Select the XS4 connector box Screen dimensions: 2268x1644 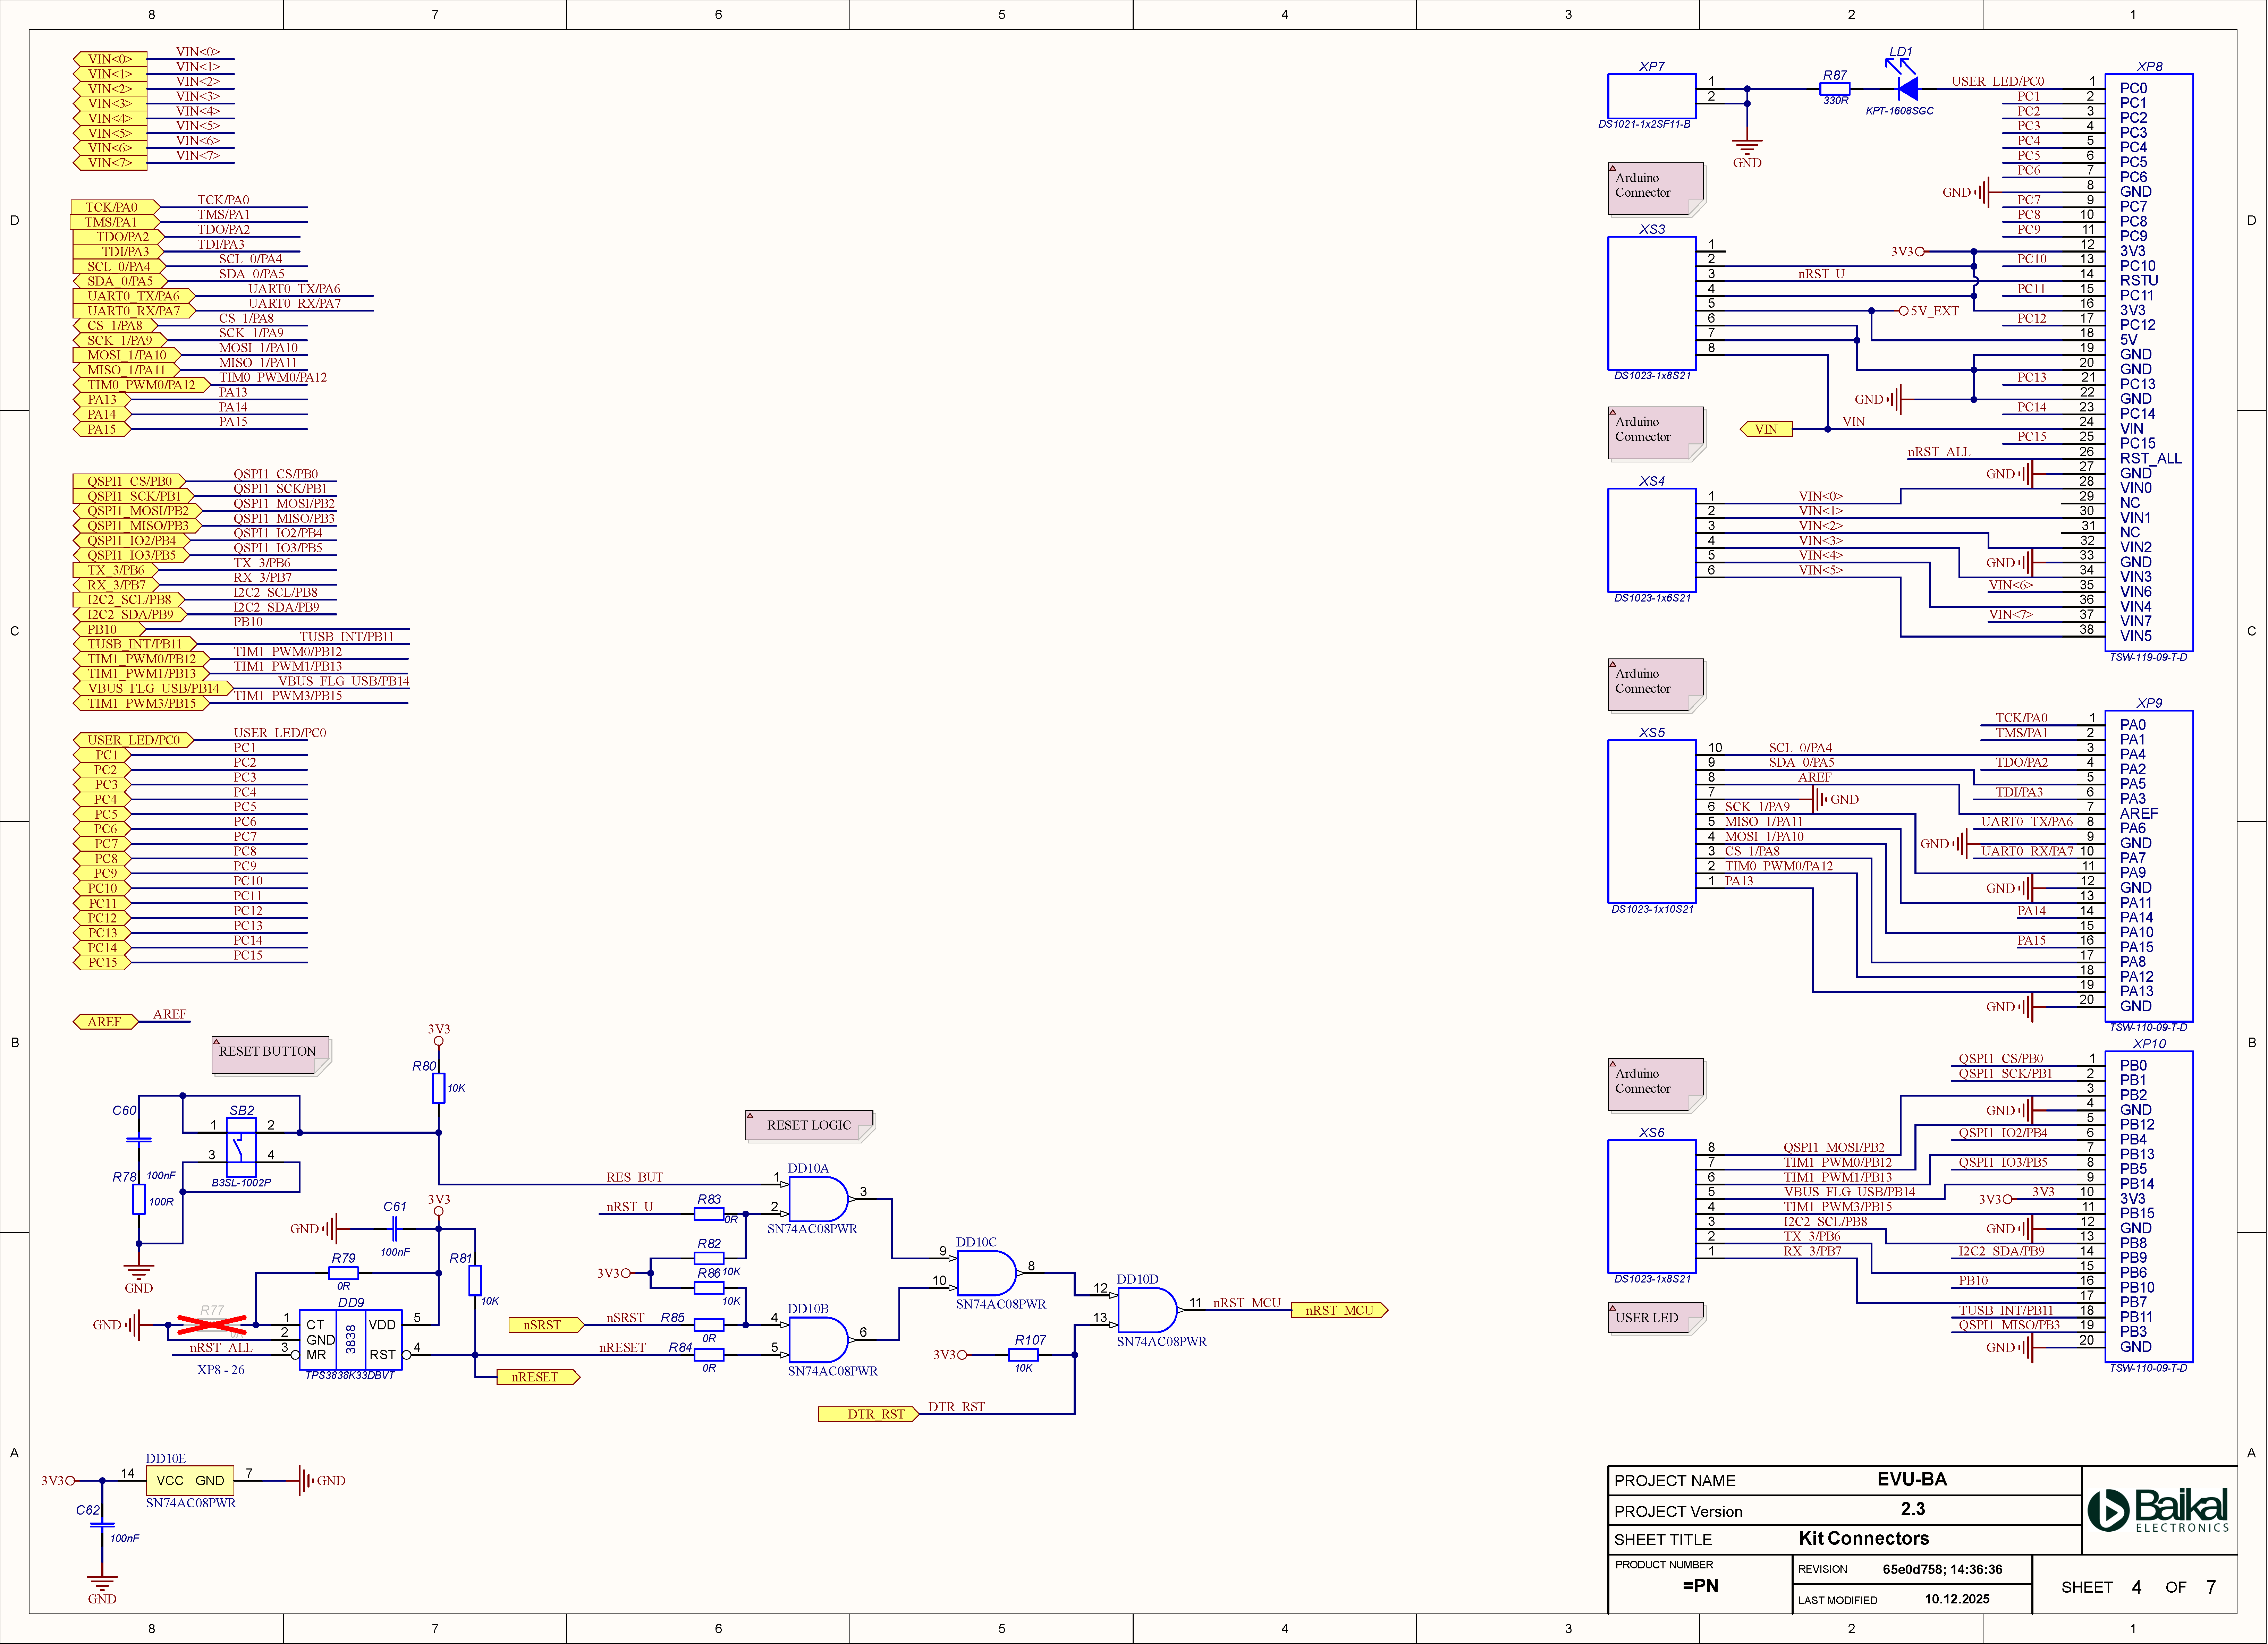tap(1652, 540)
